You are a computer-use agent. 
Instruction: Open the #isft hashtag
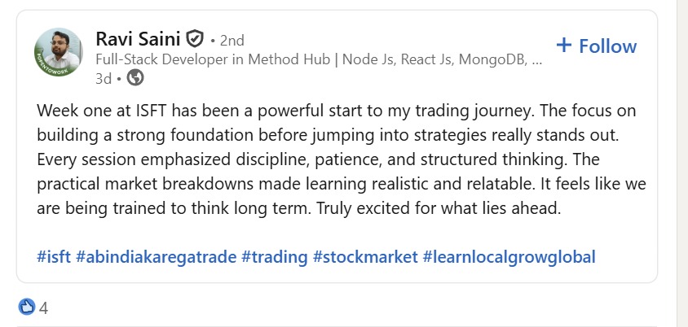(x=53, y=257)
